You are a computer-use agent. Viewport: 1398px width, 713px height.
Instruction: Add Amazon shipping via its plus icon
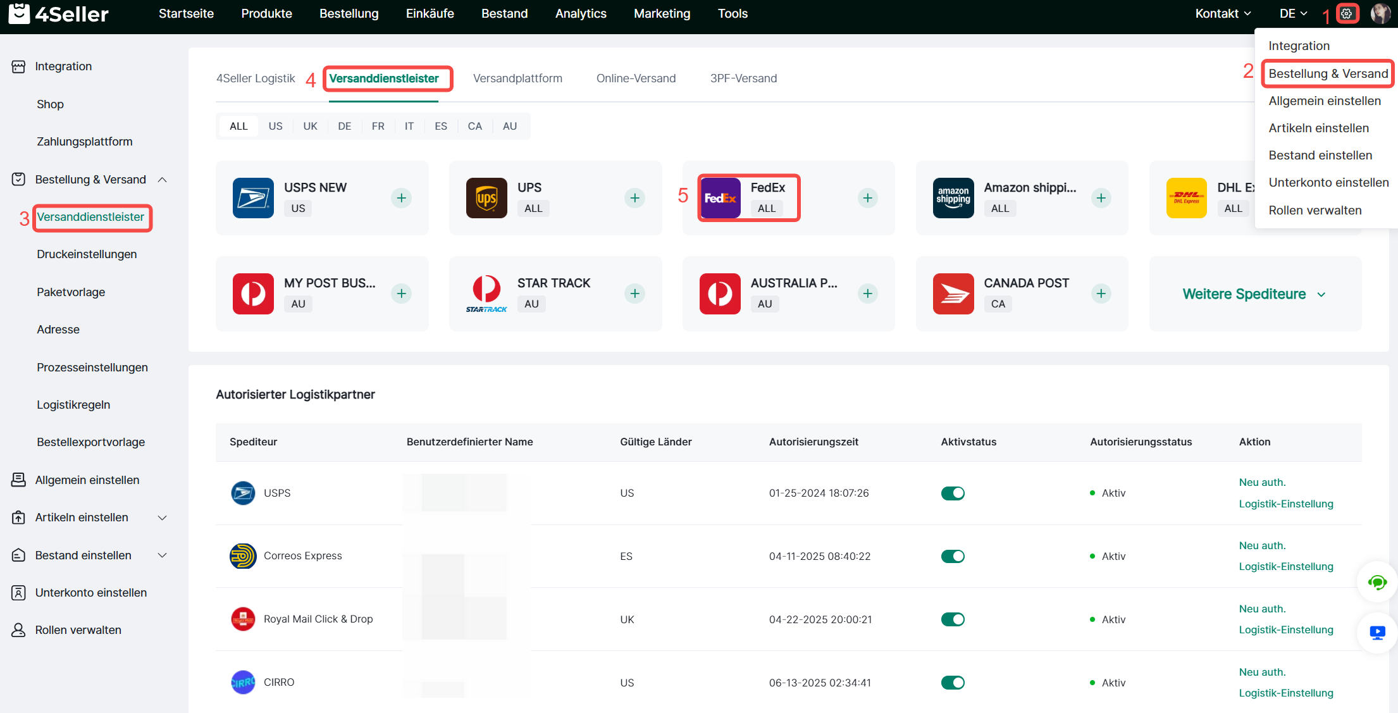[x=1101, y=198]
